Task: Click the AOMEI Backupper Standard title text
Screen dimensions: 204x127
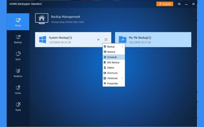Action: click(x=25, y=4)
